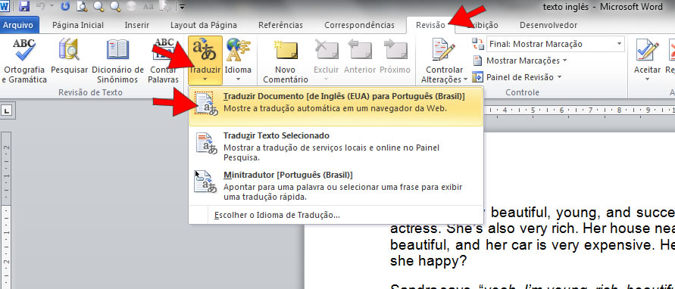Switch to the Referências tab
This screenshot has width=675, height=289.
pyautogui.click(x=280, y=25)
